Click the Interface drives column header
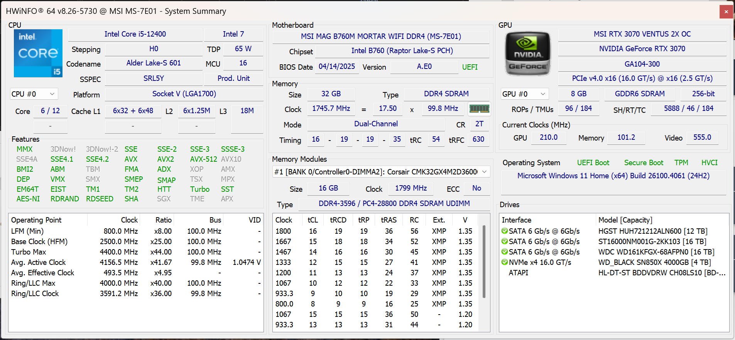This screenshot has width=735, height=340. point(547,220)
